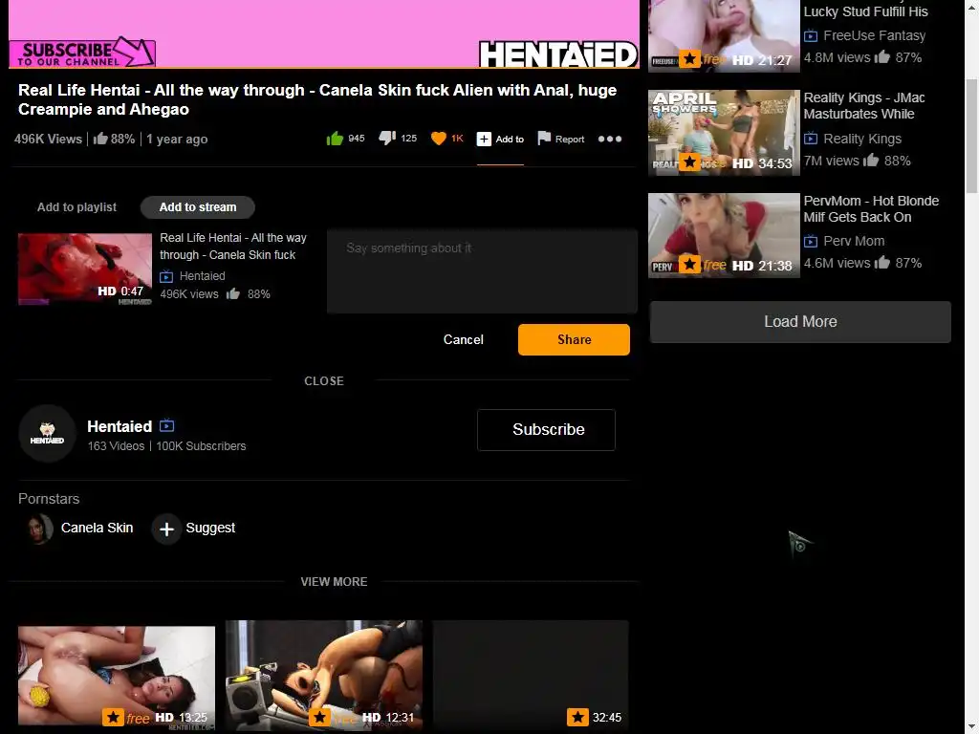Click the plus icon beside 'Add to'
Image resolution: width=979 pixels, height=734 pixels.
[x=484, y=139]
